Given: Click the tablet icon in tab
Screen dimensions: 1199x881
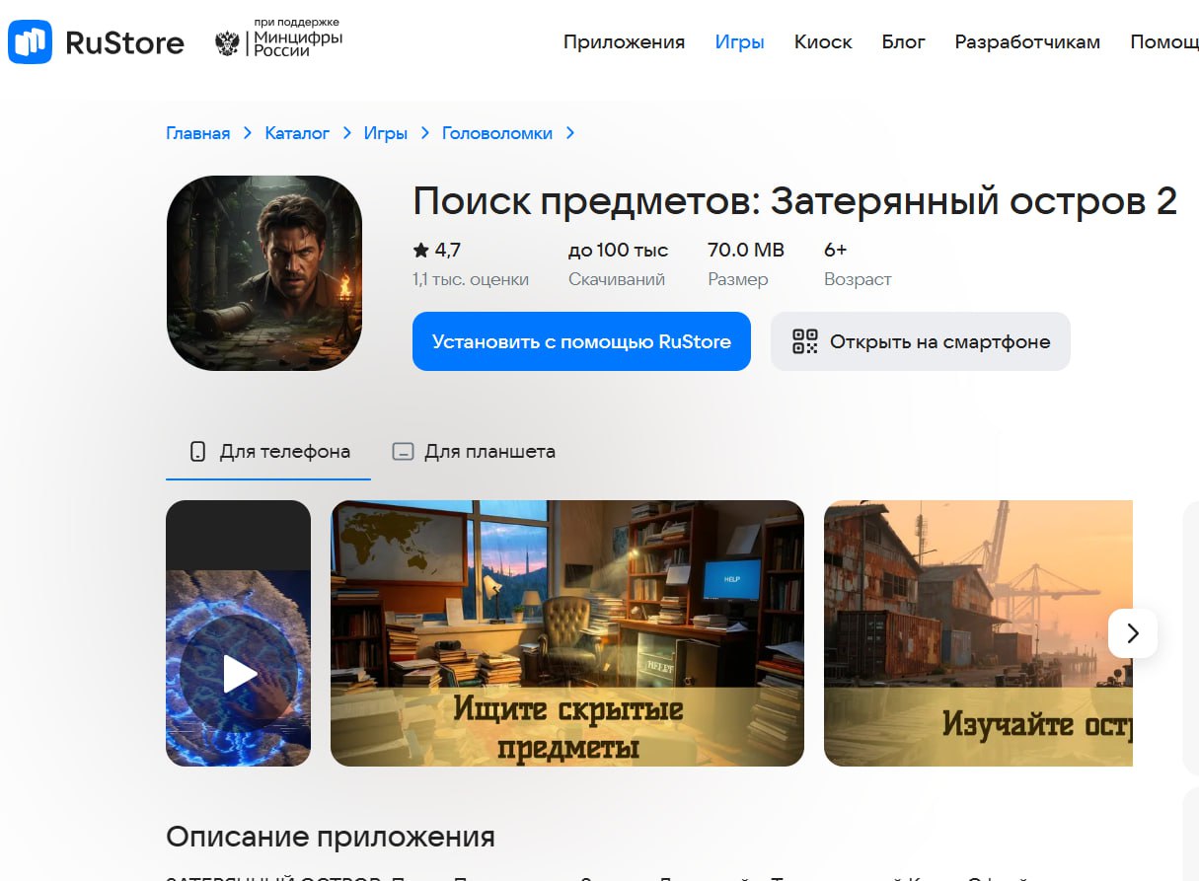Looking at the screenshot, I should click(x=403, y=452).
